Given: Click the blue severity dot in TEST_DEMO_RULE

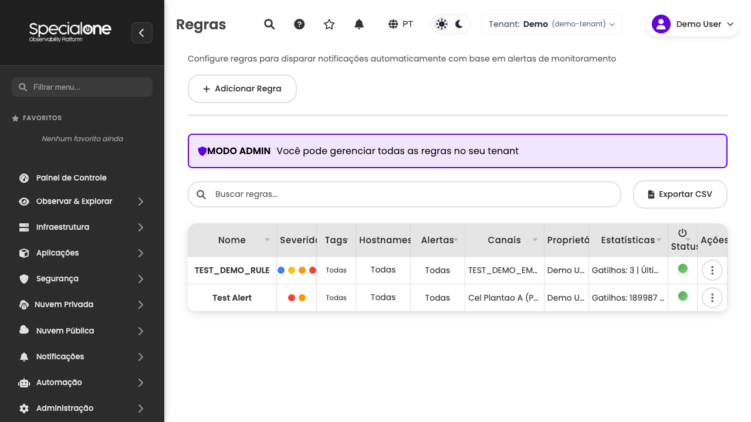Looking at the screenshot, I should click(281, 270).
